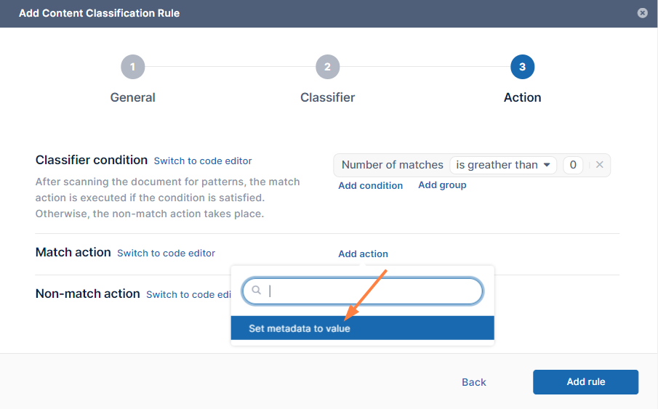
Task: Click the step 3 number circle
Action: point(522,67)
